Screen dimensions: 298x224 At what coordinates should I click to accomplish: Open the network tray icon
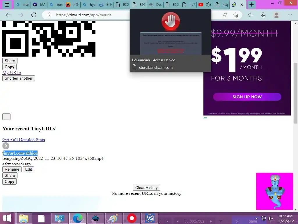pos(264,218)
